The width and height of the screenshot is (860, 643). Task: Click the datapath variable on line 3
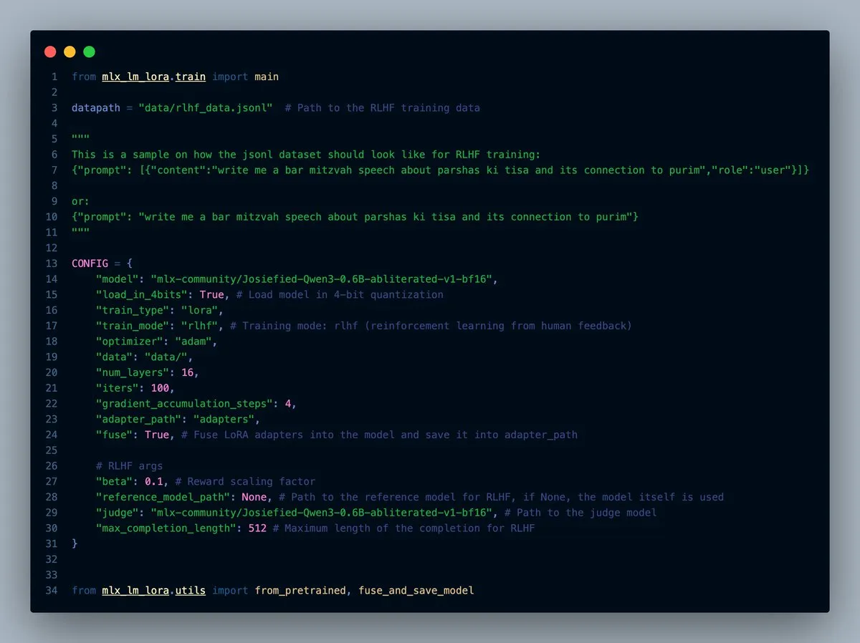[96, 108]
